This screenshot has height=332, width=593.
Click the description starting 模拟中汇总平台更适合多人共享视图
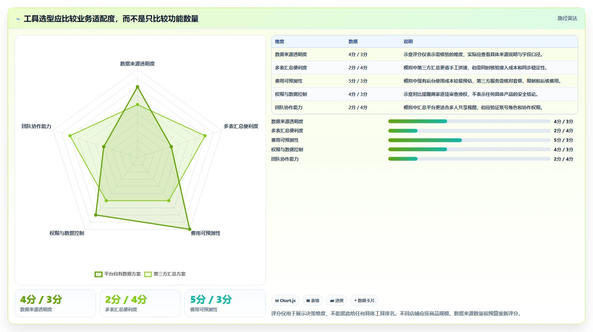(474, 108)
